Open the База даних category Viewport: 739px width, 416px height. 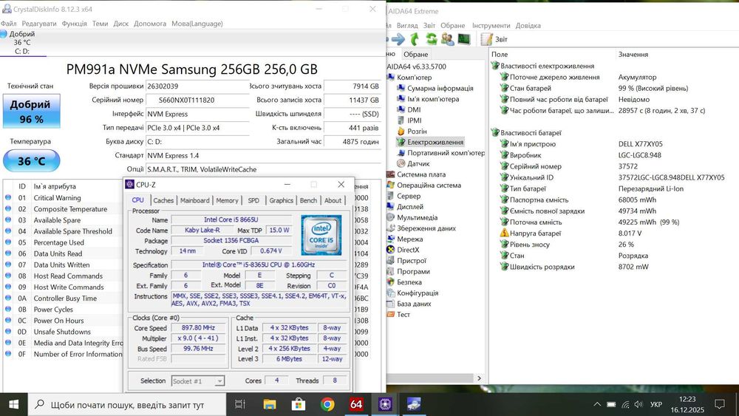click(409, 304)
